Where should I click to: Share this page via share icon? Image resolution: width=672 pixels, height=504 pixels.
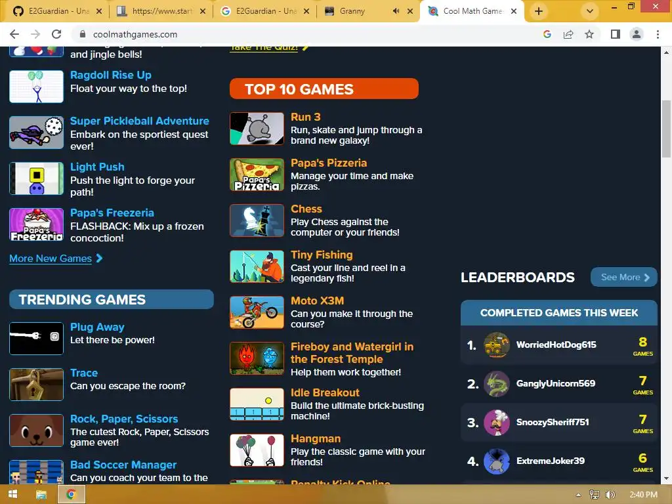pyautogui.click(x=568, y=34)
